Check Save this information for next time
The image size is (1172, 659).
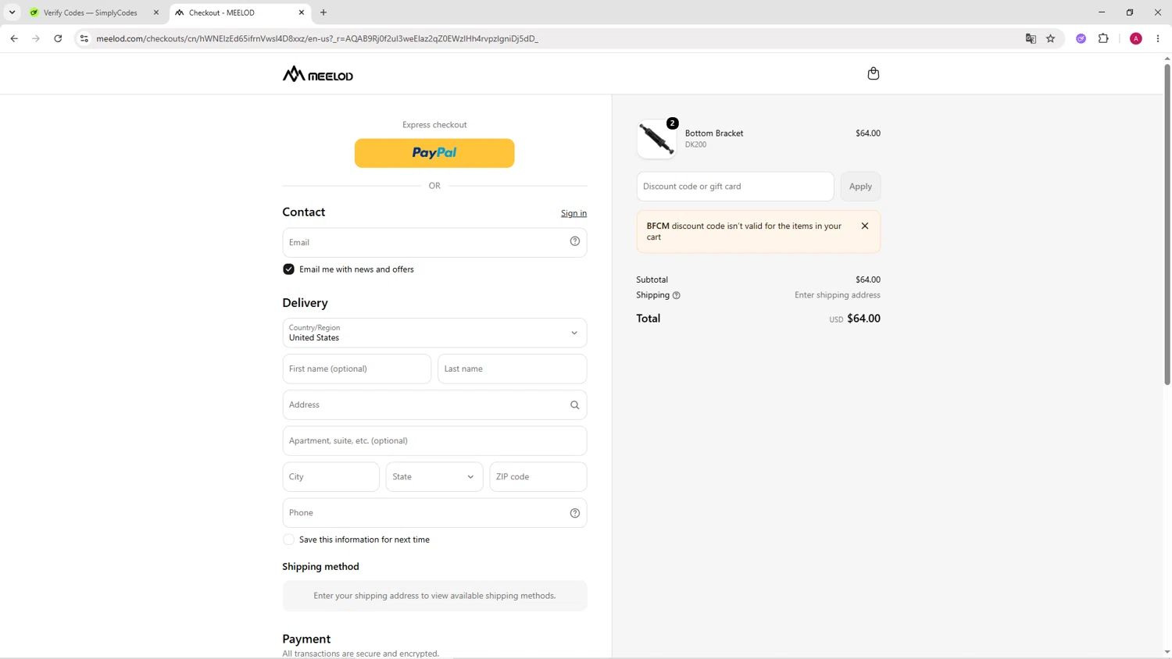coord(288,540)
